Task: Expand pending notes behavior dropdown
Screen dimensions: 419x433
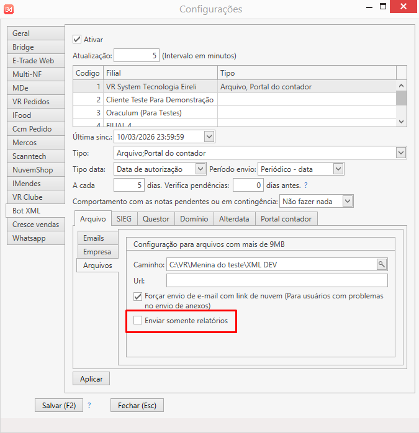Action: click(348, 201)
